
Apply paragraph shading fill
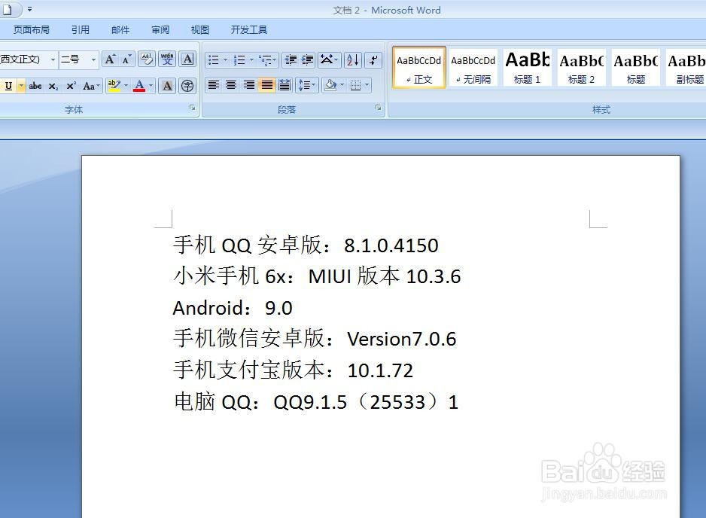(330, 85)
